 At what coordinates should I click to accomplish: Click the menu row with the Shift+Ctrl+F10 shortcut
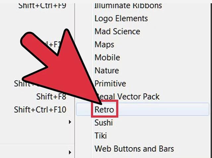(x=37, y=109)
